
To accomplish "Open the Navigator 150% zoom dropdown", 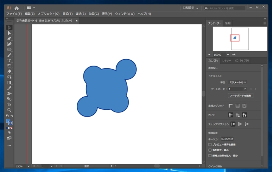I will [228, 55].
